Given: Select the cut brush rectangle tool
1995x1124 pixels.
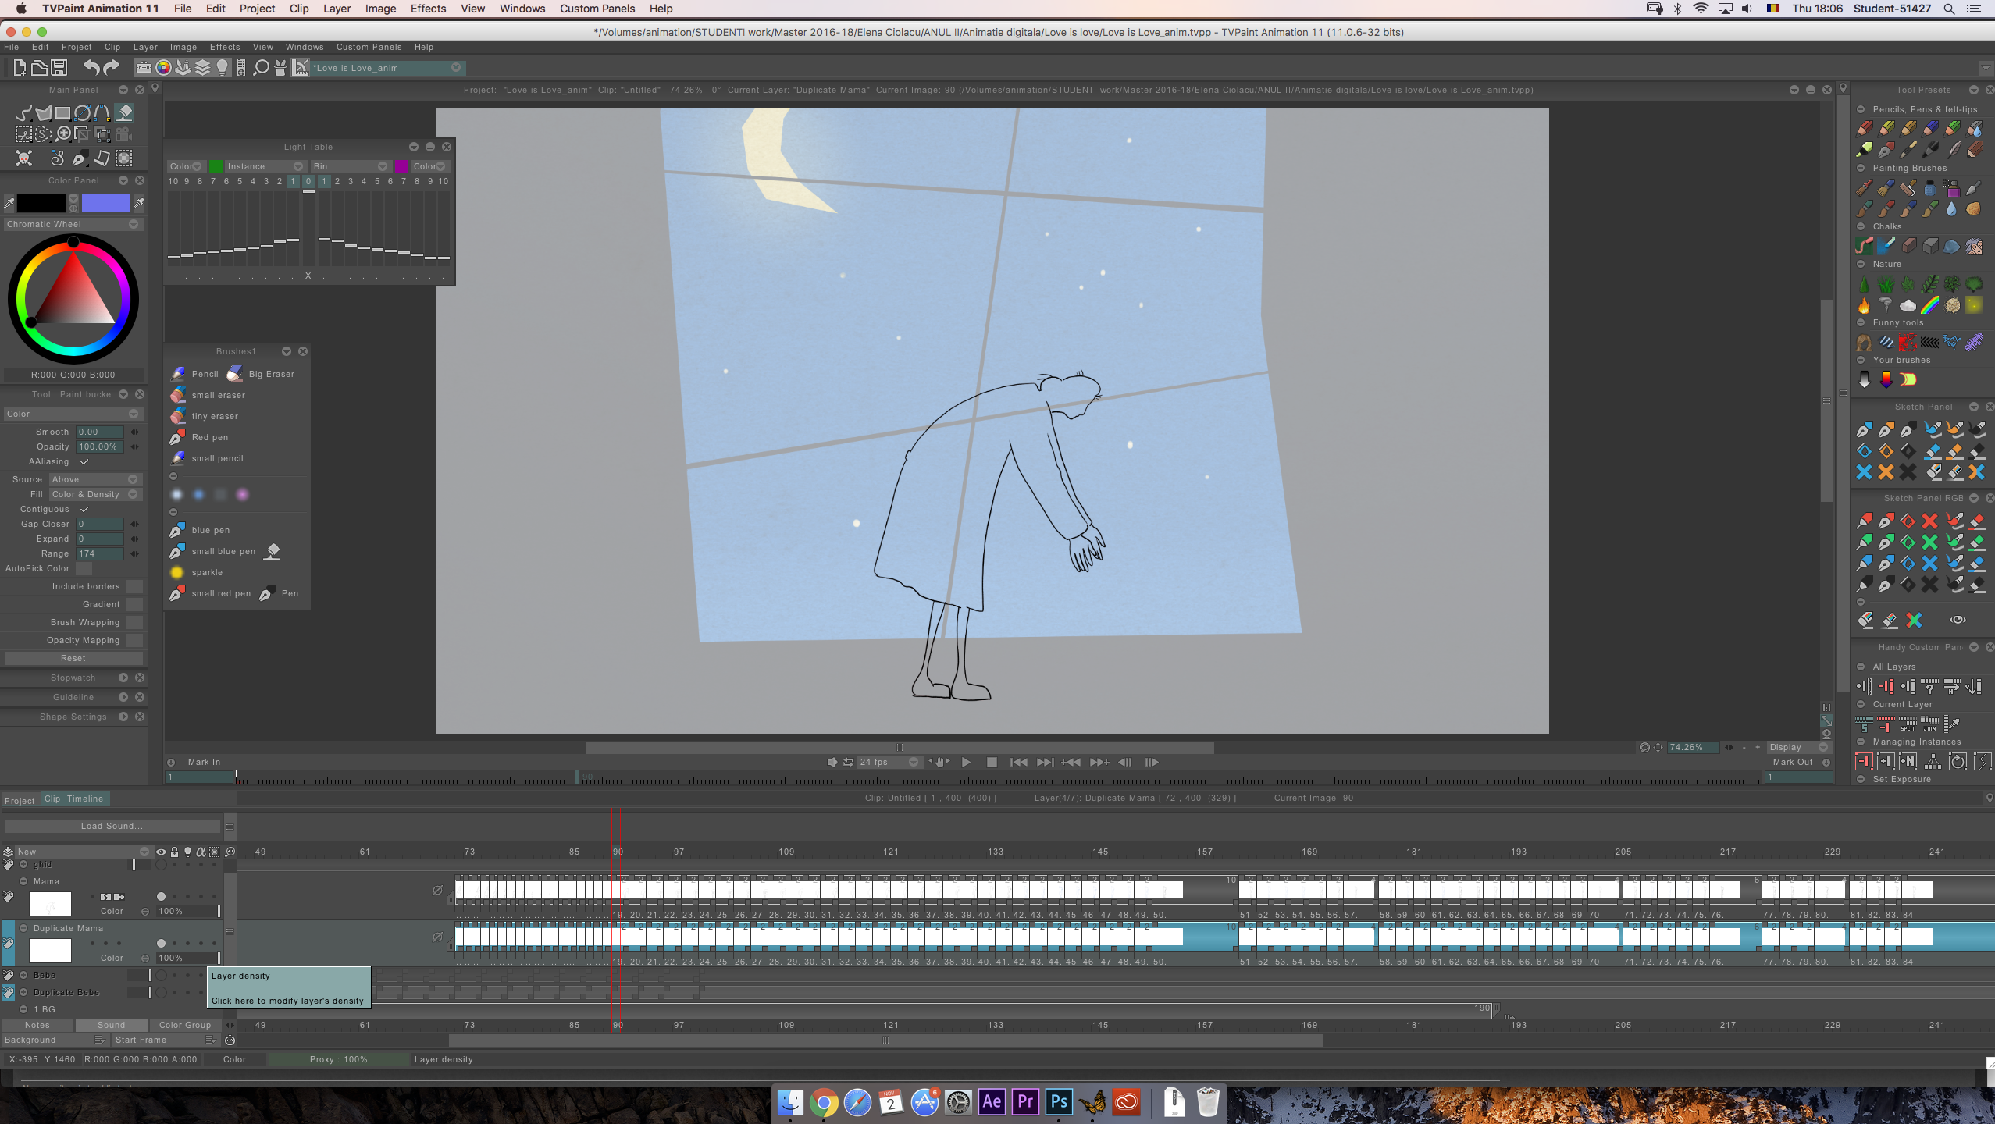Looking at the screenshot, I should tap(24, 134).
